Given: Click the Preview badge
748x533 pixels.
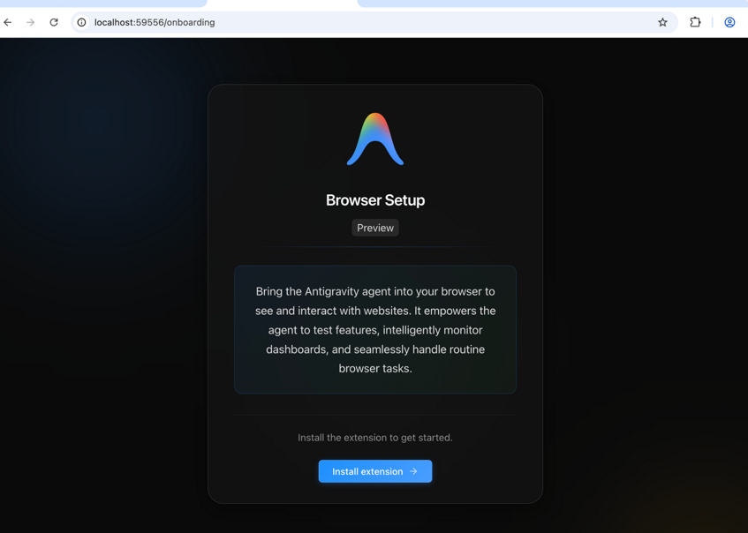Looking at the screenshot, I should [375, 228].
